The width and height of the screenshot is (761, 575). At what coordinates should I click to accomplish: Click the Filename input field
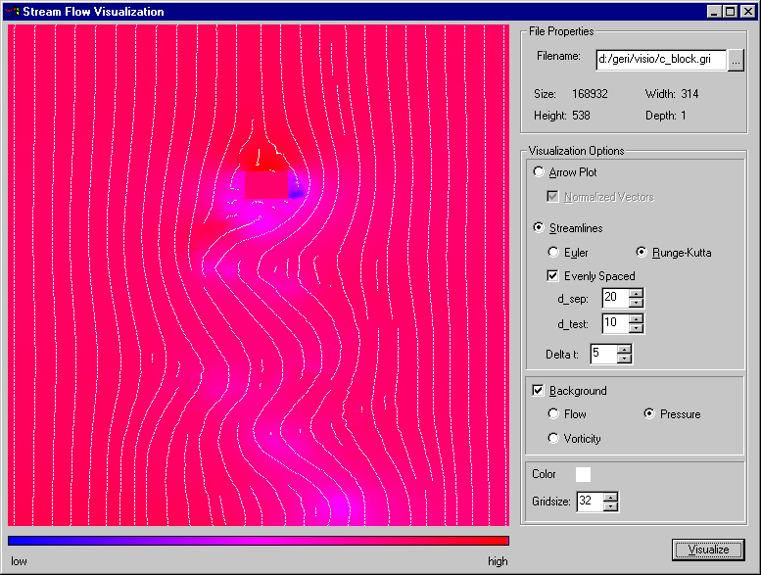coord(661,61)
